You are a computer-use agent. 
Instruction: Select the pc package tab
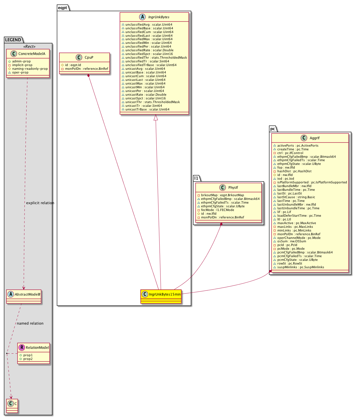click(x=273, y=129)
